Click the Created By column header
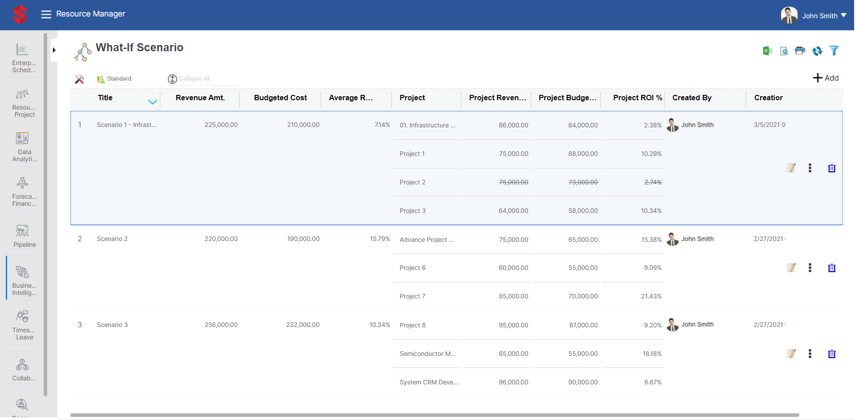Screen dimensions: 855x420 pyautogui.click(x=692, y=98)
